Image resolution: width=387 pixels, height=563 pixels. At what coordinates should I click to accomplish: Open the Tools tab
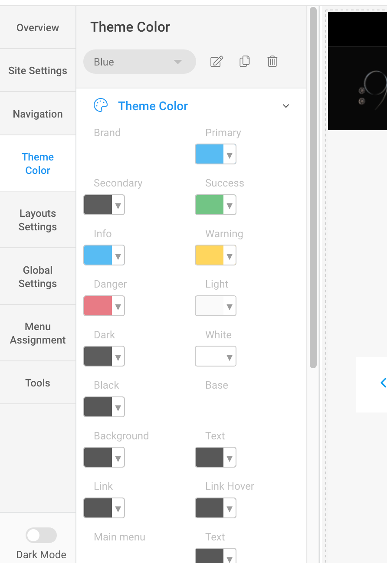click(38, 383)
